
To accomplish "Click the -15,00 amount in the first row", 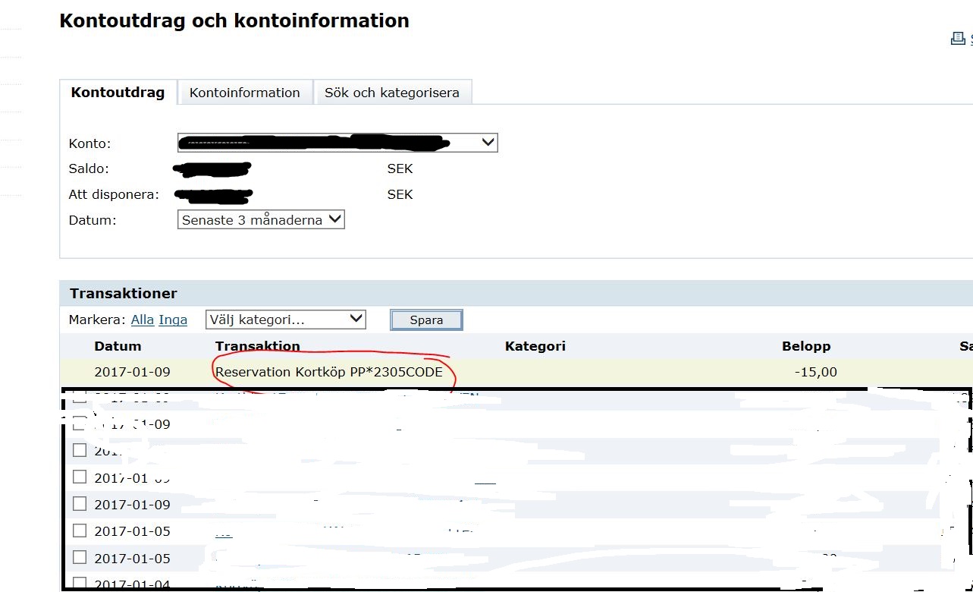I will (815, 372).
